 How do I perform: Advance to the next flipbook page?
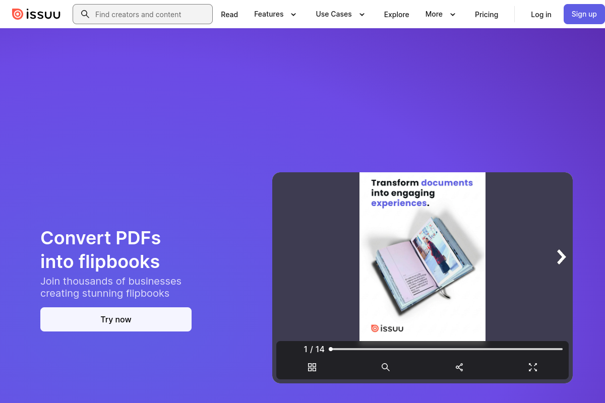[561, 257]
